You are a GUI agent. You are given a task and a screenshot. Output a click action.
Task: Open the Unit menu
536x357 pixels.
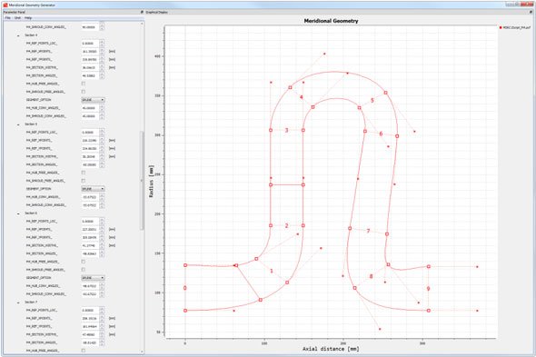[x=17, y=18]
